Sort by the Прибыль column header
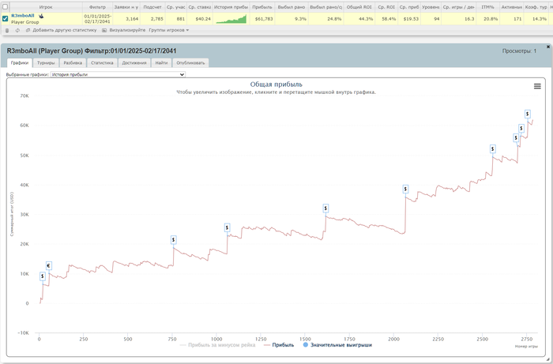Screen dimensions: 553x364 coord(262,7)
